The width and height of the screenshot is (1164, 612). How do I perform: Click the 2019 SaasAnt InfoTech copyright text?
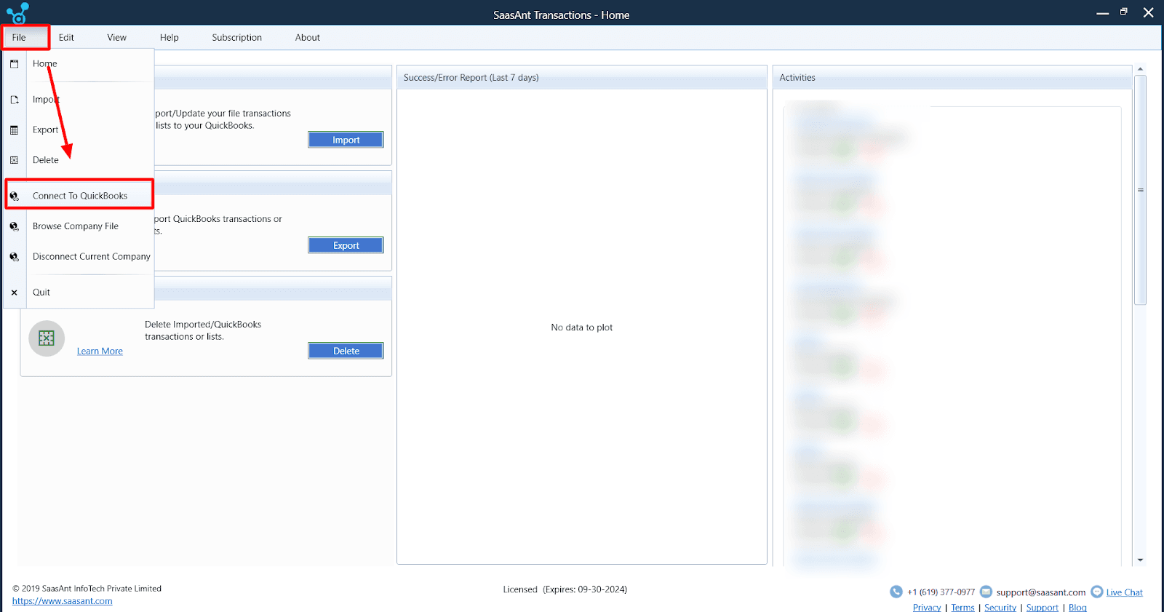coord(87,589)
